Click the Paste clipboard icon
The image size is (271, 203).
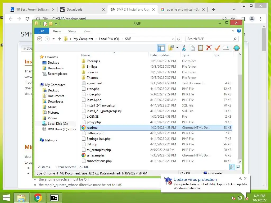click(201, 48)
